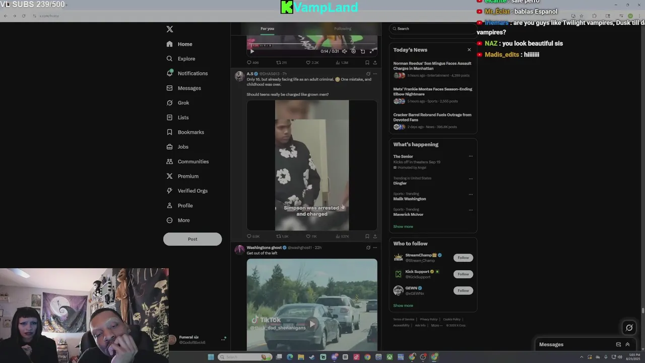This screenshot has width=645, height=363.
Task: Click the X search field
Action: (x=433, y=29)
